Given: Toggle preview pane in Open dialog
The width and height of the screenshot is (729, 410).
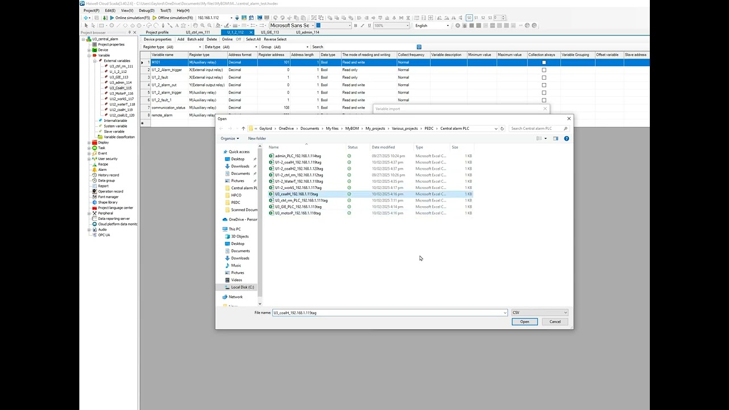Looking at the screenshot, I should tap(555, 138).
